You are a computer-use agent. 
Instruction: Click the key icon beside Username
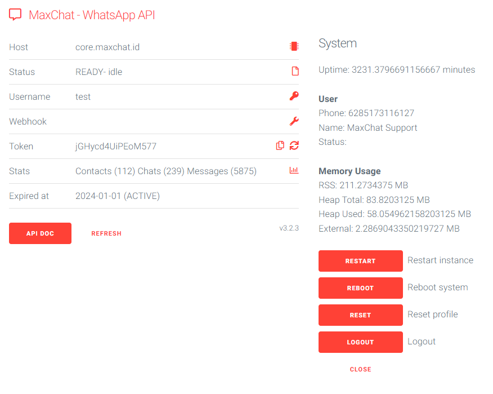[294, 96]
